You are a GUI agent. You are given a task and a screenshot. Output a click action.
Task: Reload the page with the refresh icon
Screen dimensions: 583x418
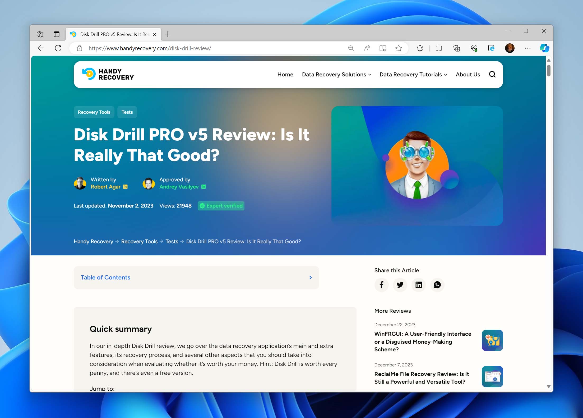click(x=58, y=48)
